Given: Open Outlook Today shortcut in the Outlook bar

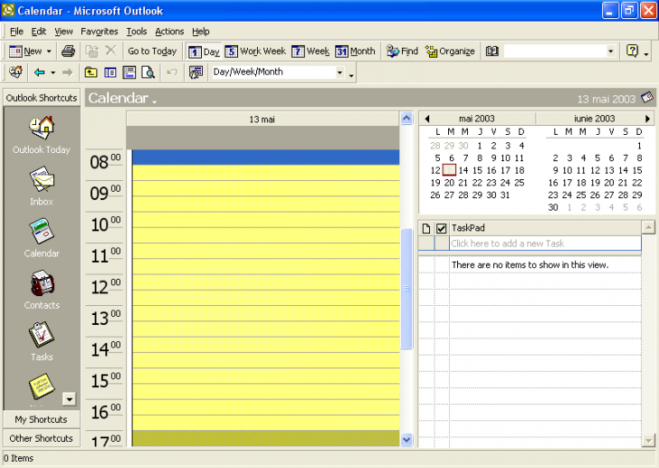Looking at the screenshot, I should tap(42, 135).
